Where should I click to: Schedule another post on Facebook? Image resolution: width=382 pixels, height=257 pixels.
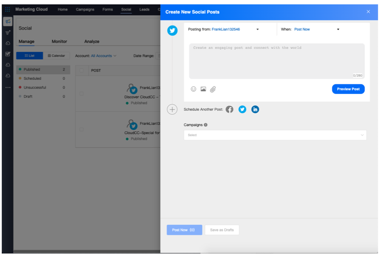[x=230, y=110]
